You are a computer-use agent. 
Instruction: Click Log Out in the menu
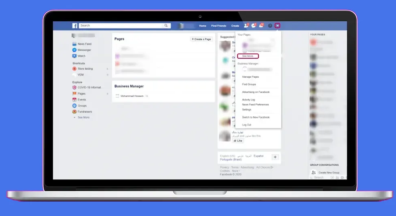tap(246, 125)
